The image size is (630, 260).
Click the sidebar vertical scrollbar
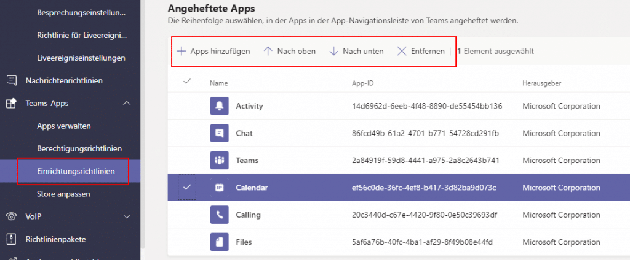coord(143,124)
